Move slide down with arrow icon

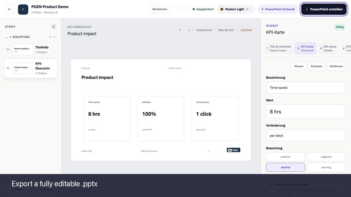(189, 30)
